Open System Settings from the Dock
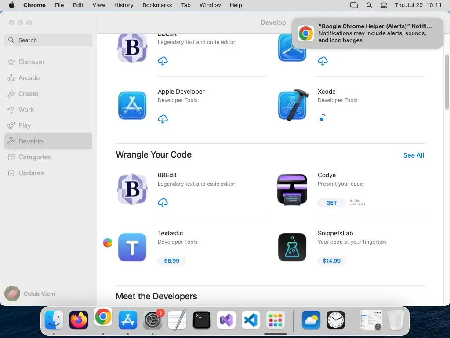The width and height of the screenshot is (450, 338). [x=152, y=320]
